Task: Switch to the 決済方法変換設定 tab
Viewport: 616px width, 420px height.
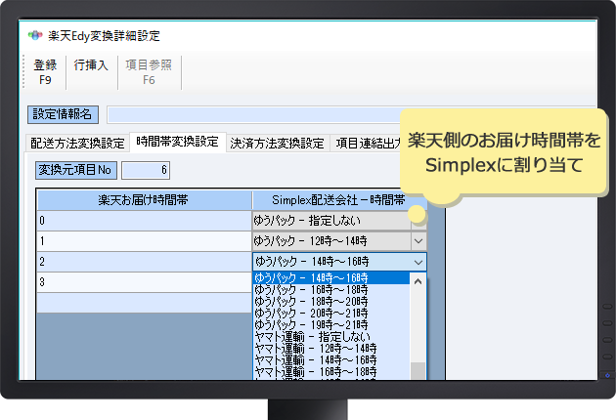Action: point(278,144)
